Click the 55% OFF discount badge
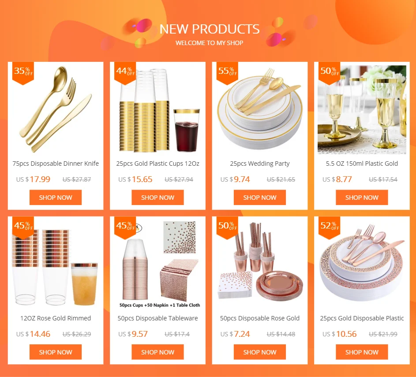The height and width of the screenshot is (377, 416). [x=227, y=73]
